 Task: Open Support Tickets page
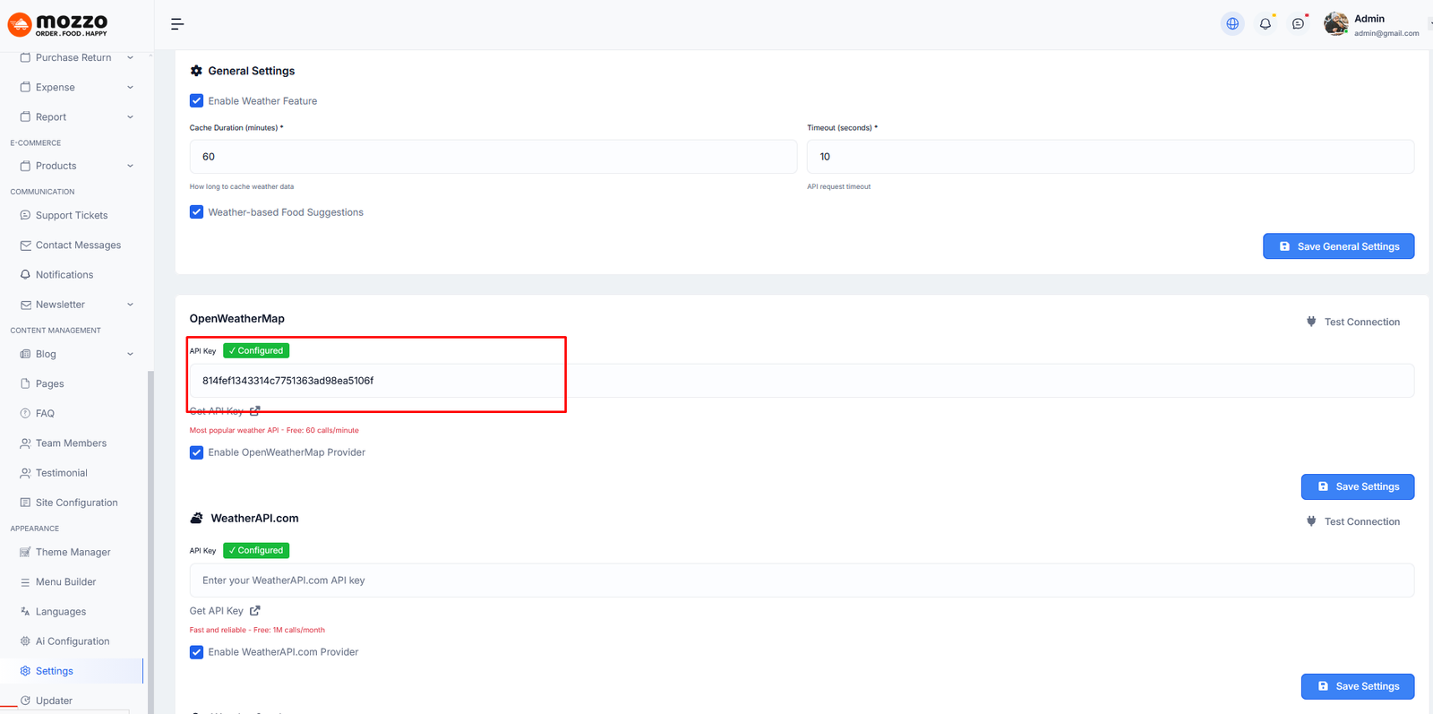(72, 215)
